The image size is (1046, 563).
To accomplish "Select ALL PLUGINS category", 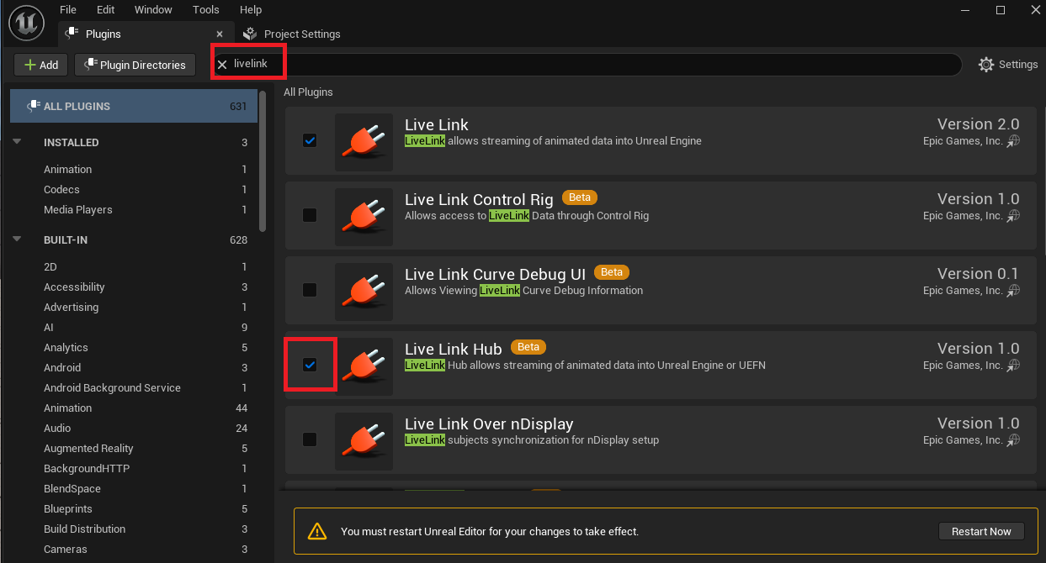I will [x=134, y=107].
